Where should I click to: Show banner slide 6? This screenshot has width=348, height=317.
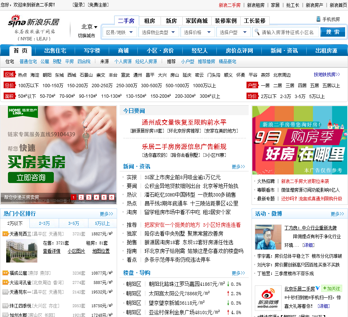111,197
